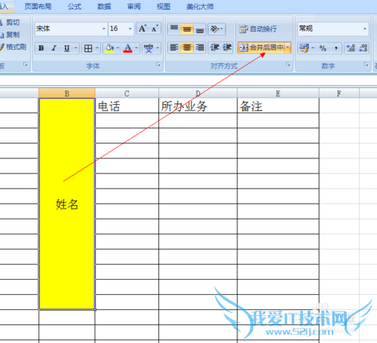The image size is (377, 343).
Task: Select column B header
Action: pos(67,93)
